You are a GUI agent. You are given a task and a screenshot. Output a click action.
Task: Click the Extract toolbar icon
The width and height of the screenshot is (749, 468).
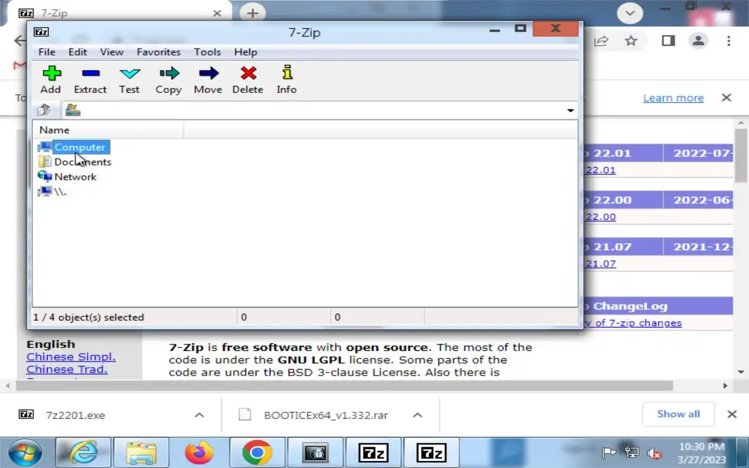(90, 80)
